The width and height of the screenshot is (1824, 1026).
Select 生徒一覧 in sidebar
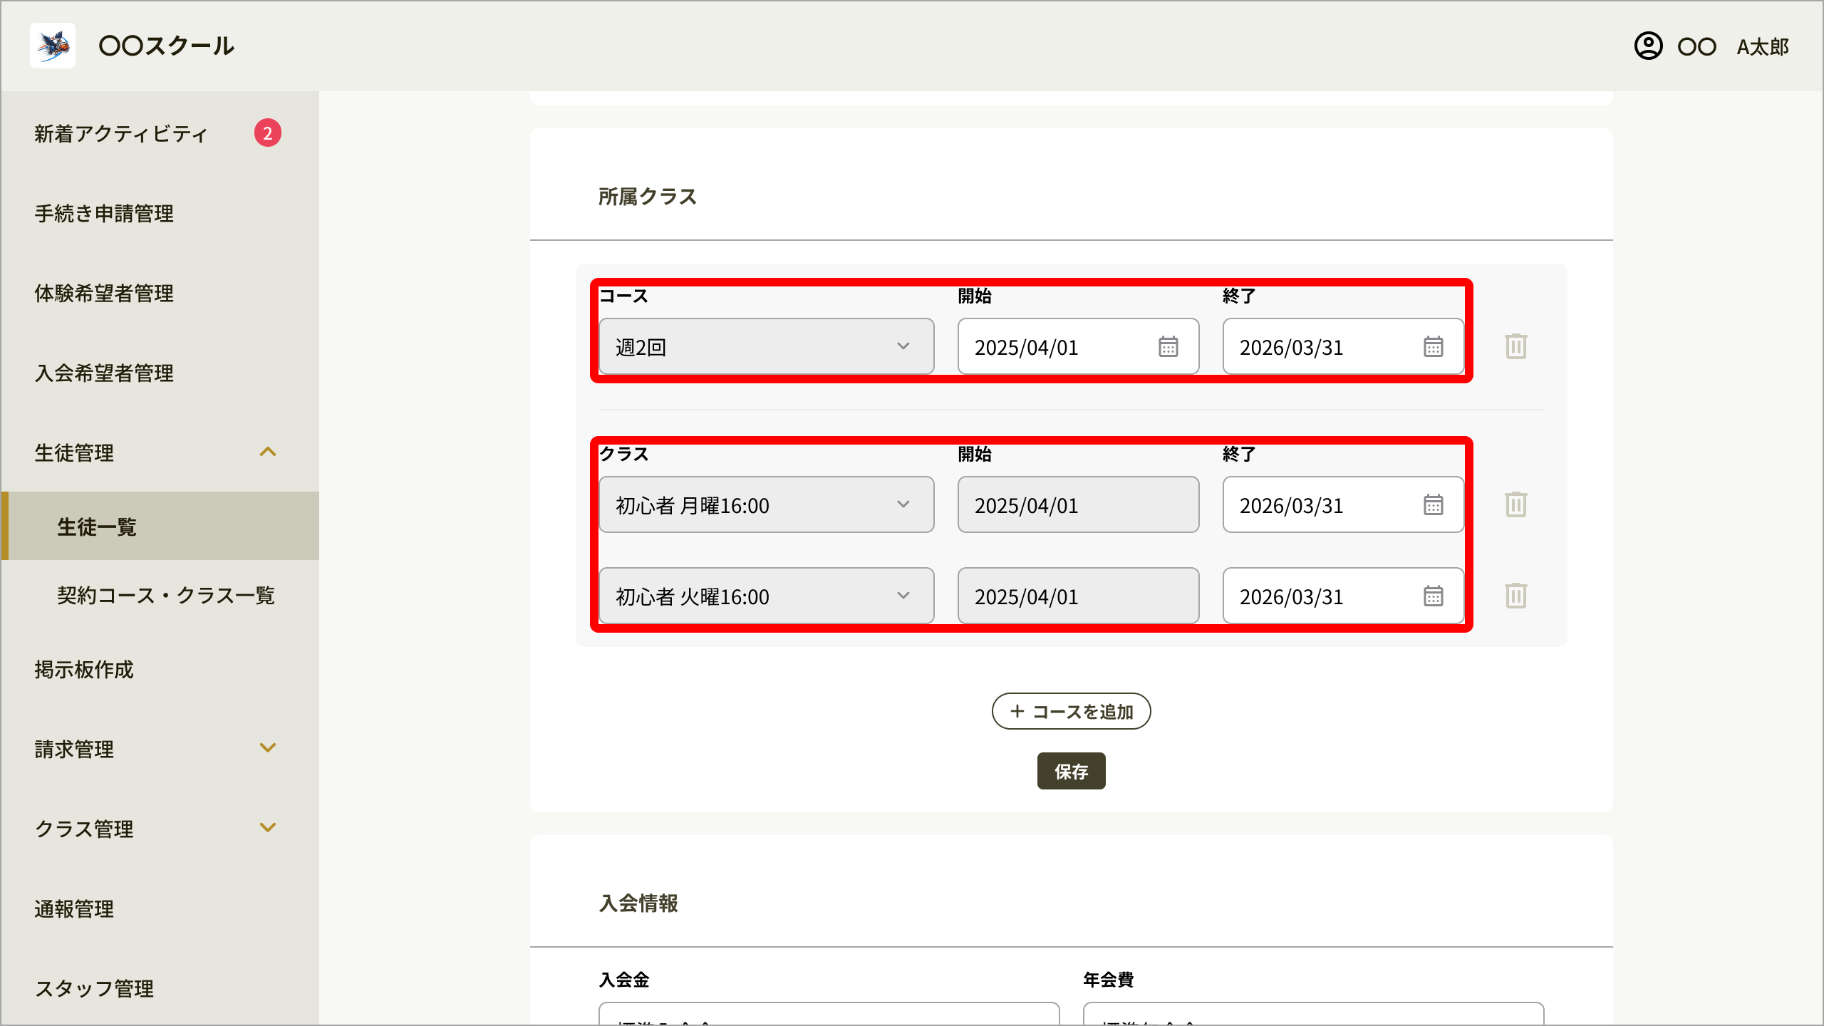160,527
